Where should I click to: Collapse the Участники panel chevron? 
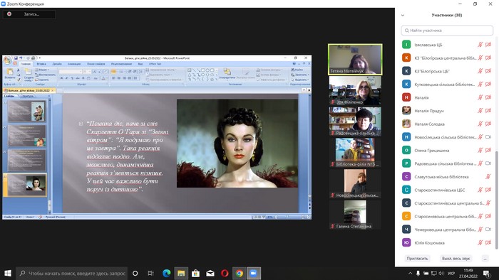(403, 15)
